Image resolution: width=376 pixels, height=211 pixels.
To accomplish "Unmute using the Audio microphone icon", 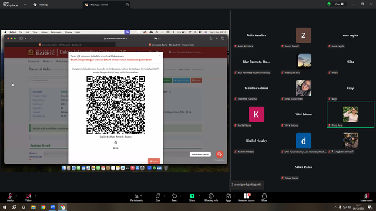I will 10,196.
